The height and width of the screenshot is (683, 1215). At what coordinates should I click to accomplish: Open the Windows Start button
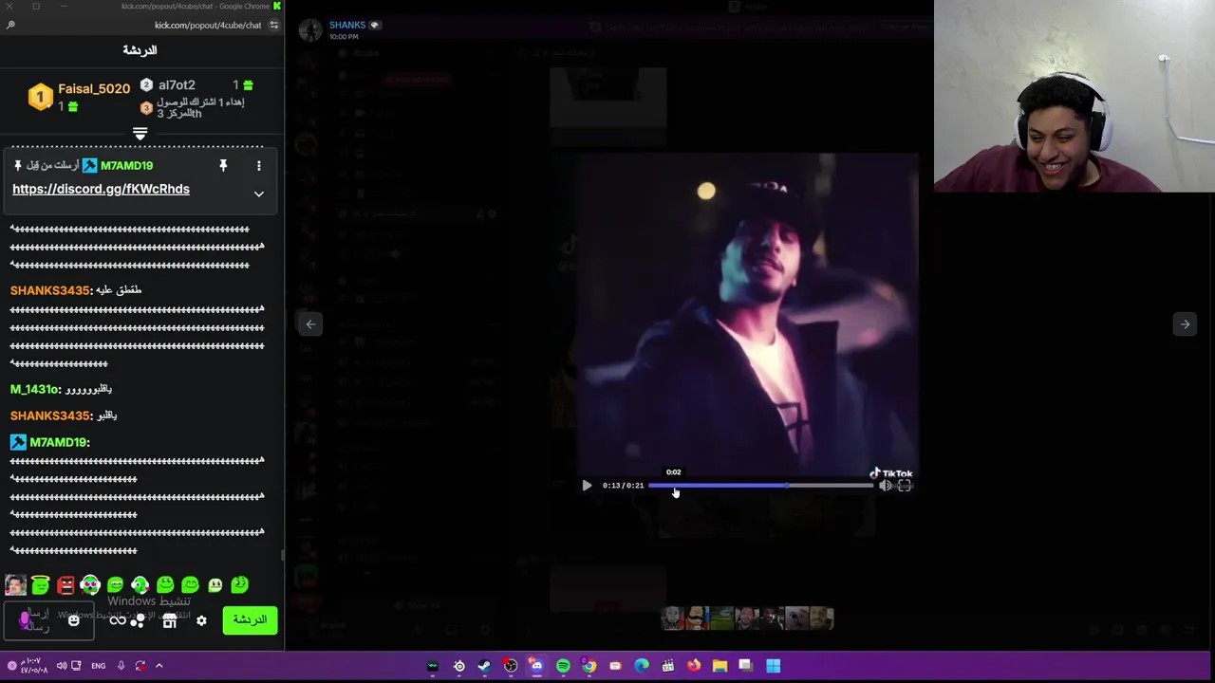[774, 666]
